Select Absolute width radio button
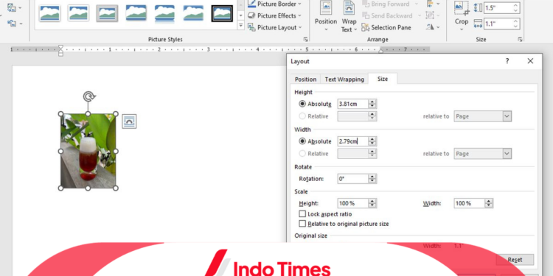553x276 pixels. coord(302,141)
